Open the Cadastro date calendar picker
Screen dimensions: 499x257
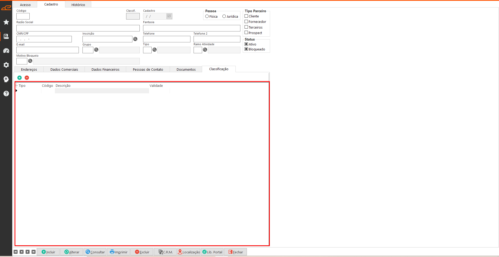[x=169, y=16]
